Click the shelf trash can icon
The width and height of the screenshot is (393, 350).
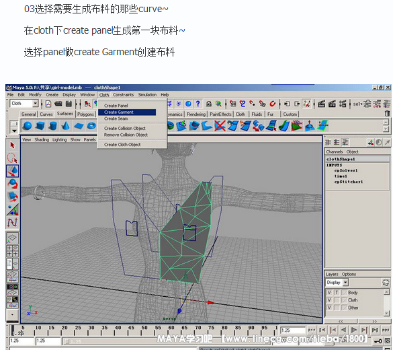click(387, 113)
